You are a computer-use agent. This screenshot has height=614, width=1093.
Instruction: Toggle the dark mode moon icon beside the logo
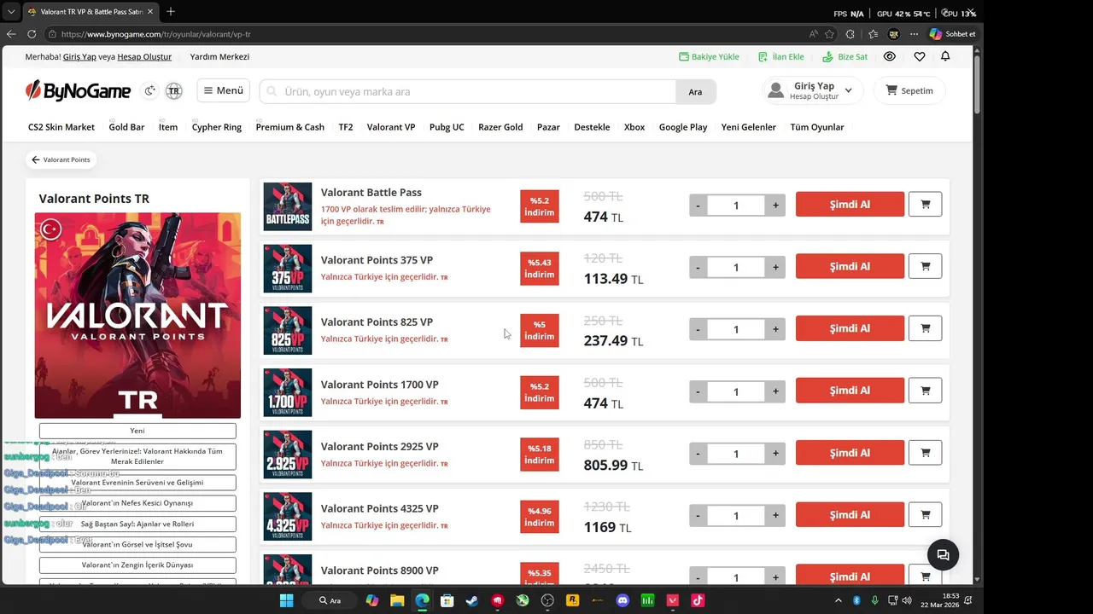click(x=150, y=90)
